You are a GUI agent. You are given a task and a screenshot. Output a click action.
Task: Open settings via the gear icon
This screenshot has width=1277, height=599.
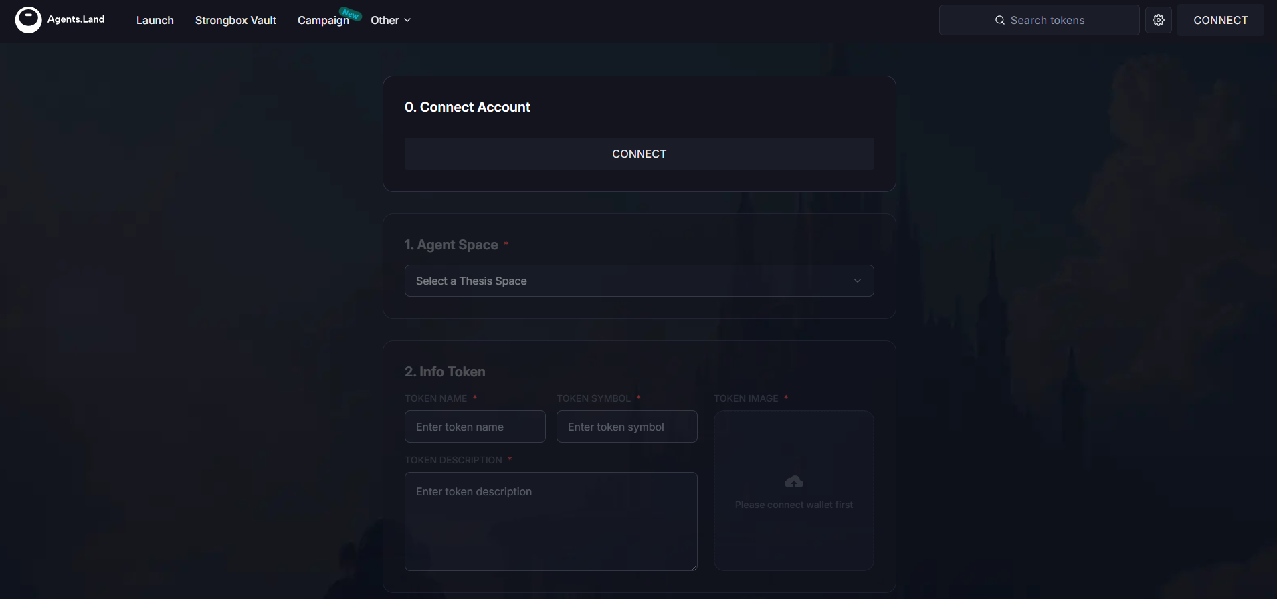pos(1158,20)
